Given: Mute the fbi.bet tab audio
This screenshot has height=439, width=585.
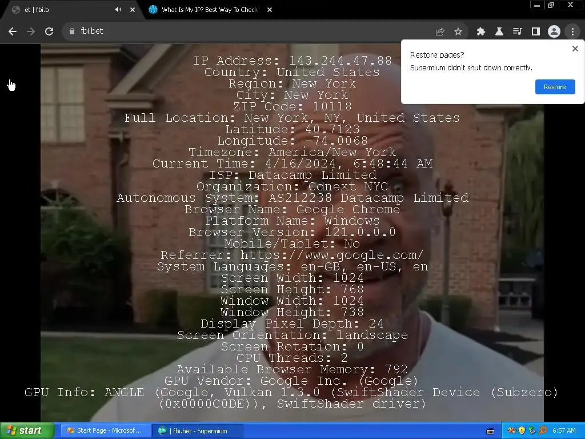Looking at the screenshot, I should pos(118,10).
